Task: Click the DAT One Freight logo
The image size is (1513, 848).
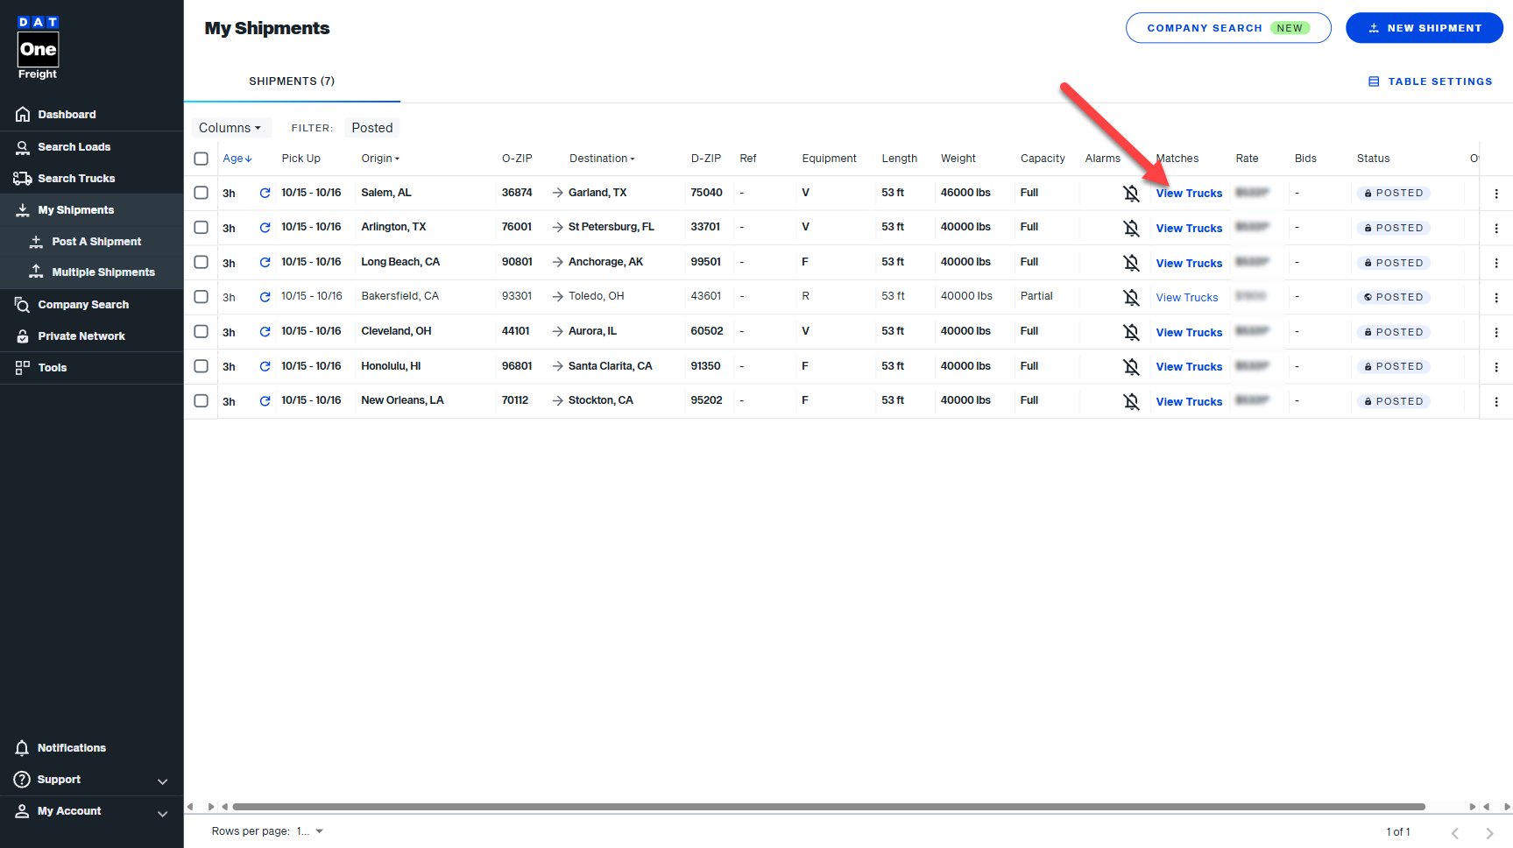Action: point(38,48)
